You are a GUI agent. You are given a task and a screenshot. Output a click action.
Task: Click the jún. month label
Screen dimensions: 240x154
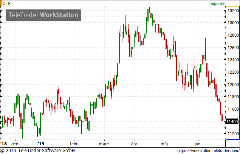[198, 144]
